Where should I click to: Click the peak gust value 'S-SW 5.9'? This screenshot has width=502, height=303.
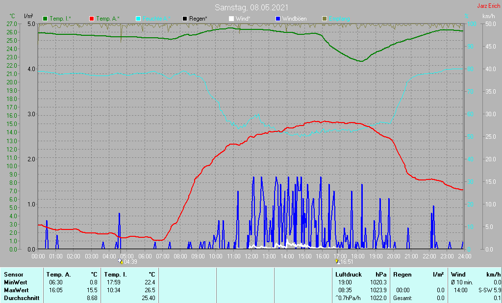pyautogui.click(x=490, y=290)
